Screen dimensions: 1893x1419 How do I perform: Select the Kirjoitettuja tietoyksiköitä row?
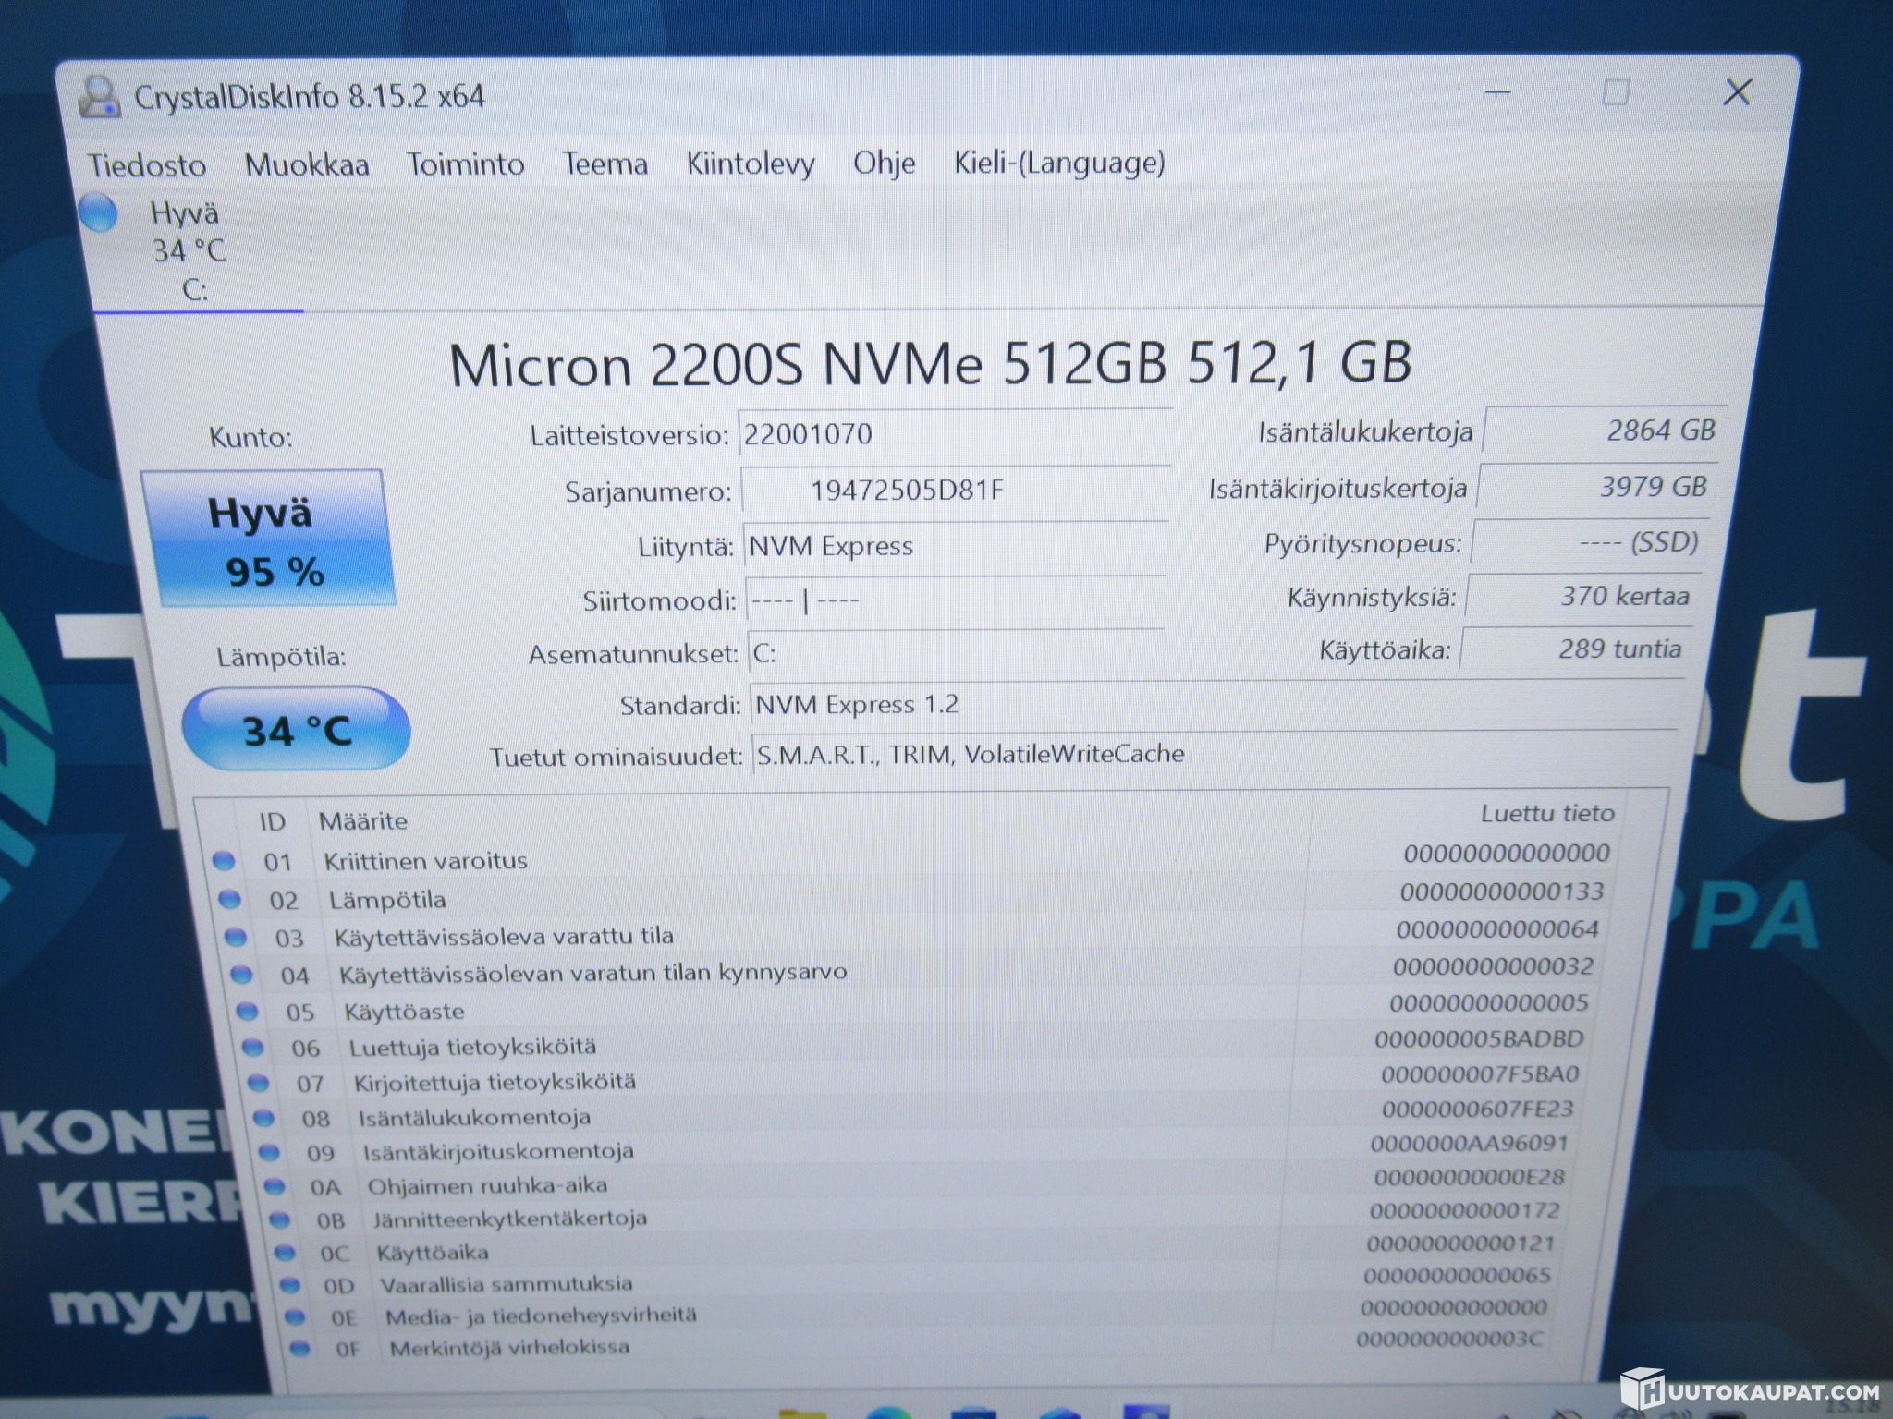pyautogui.click(x=913, y=1078)
